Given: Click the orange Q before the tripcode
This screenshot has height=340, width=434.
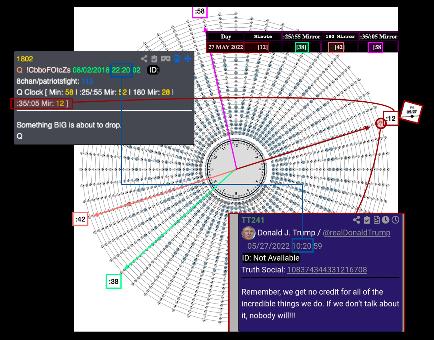Looking at the screenshot, I should click(19, 70).
